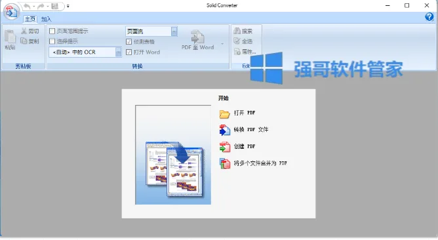Viewport: 438px width, 240px height.
Task: Click the 属性 properties icon
Action: coord(237,51)
